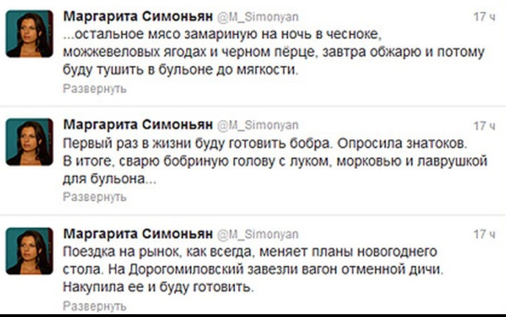Click the black bar below the tweets

point(253,315)
